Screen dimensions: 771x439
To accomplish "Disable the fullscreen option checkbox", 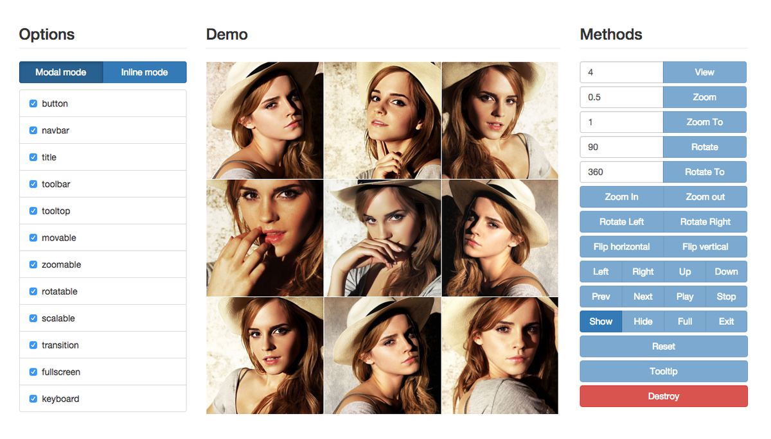I will [33, 372].
